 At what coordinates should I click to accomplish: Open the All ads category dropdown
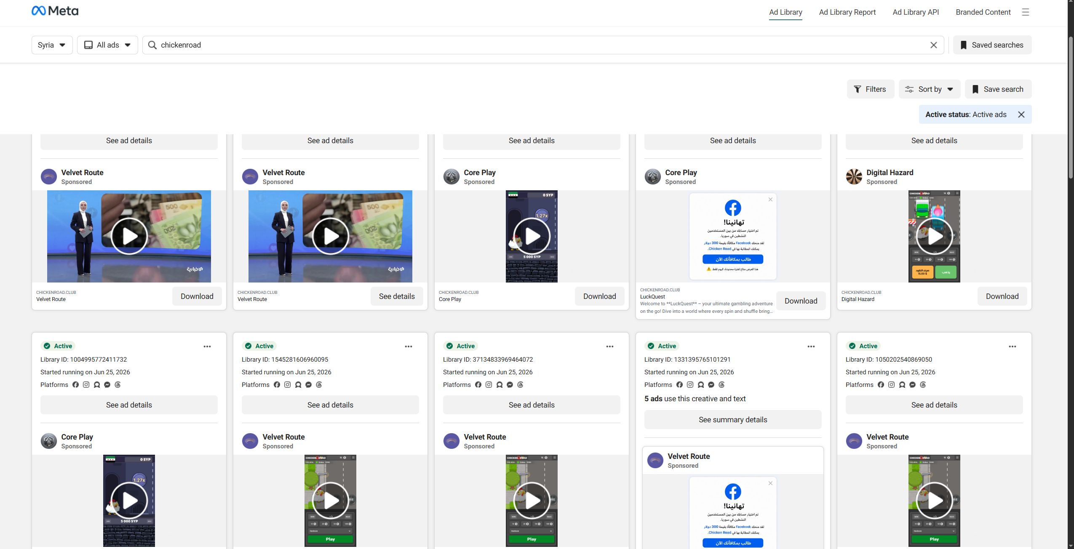[107, 45]
